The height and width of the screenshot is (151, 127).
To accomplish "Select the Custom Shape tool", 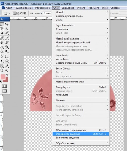I will [x=7, y=61].
